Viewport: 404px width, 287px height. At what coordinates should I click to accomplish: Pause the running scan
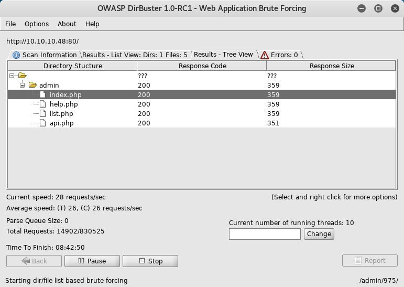92,261
